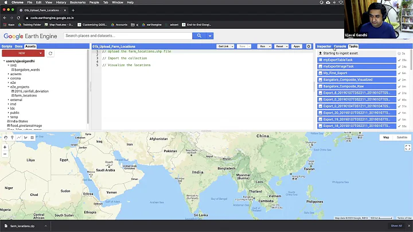Expand the aciwrm folder
413x232 pixels.
8,74
